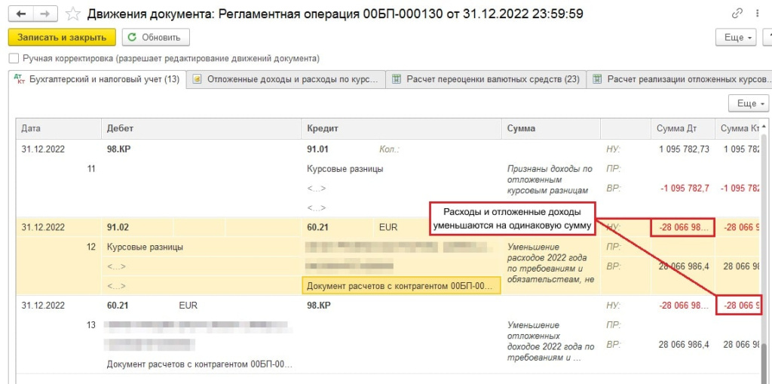Select the 98.КР debit cell in first row
Screen dimensions: 772x384
pyautogui.click(x=119, y=149)
